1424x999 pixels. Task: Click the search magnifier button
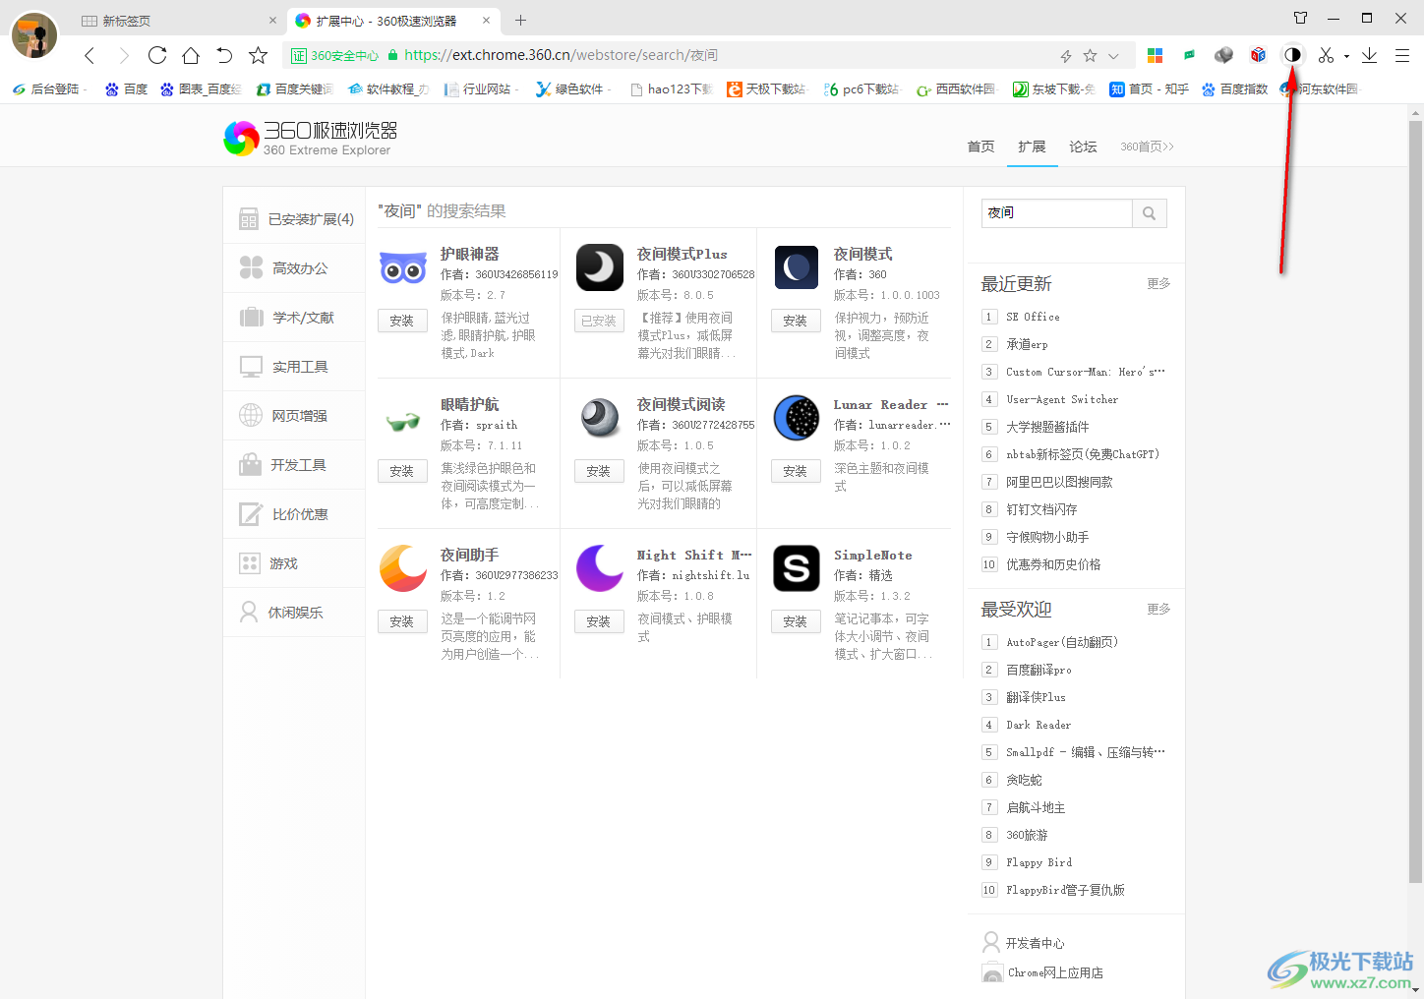click(x=1149, y=213)
